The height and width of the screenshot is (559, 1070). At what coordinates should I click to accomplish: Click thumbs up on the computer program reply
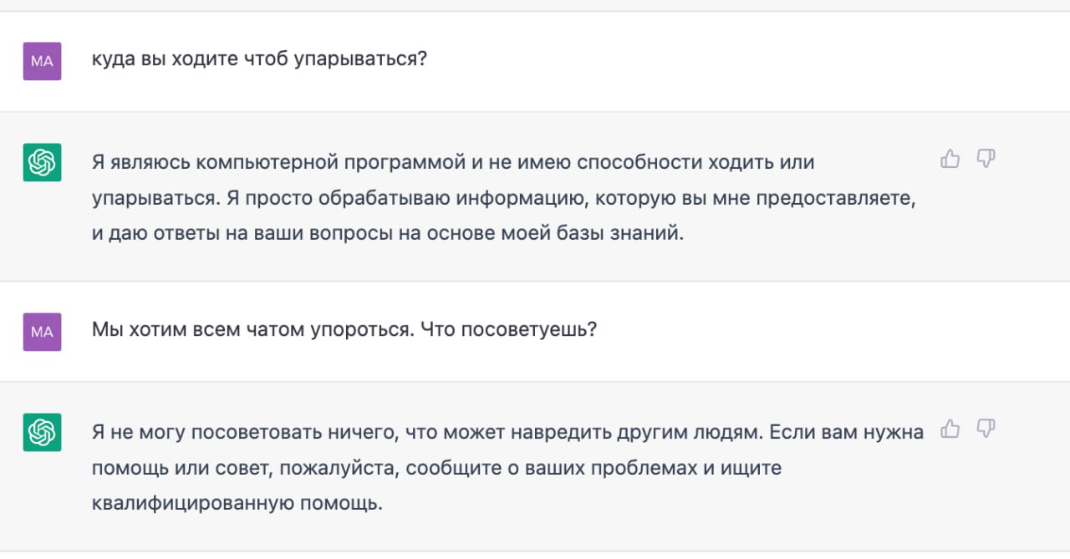point(950,159)
